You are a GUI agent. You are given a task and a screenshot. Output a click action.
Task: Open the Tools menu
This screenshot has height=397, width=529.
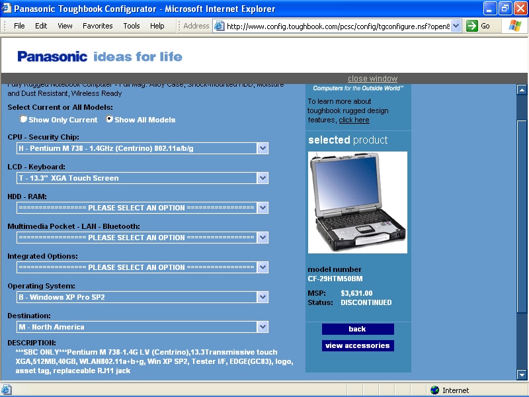pyautogui.click(x=132, y=26)
